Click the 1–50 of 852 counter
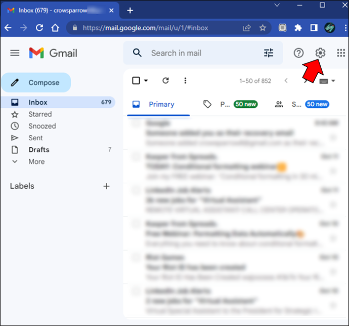 click(255, 81)
